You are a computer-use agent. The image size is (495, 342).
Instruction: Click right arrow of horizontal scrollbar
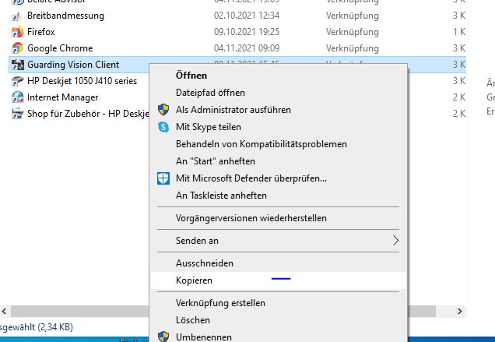460,312
